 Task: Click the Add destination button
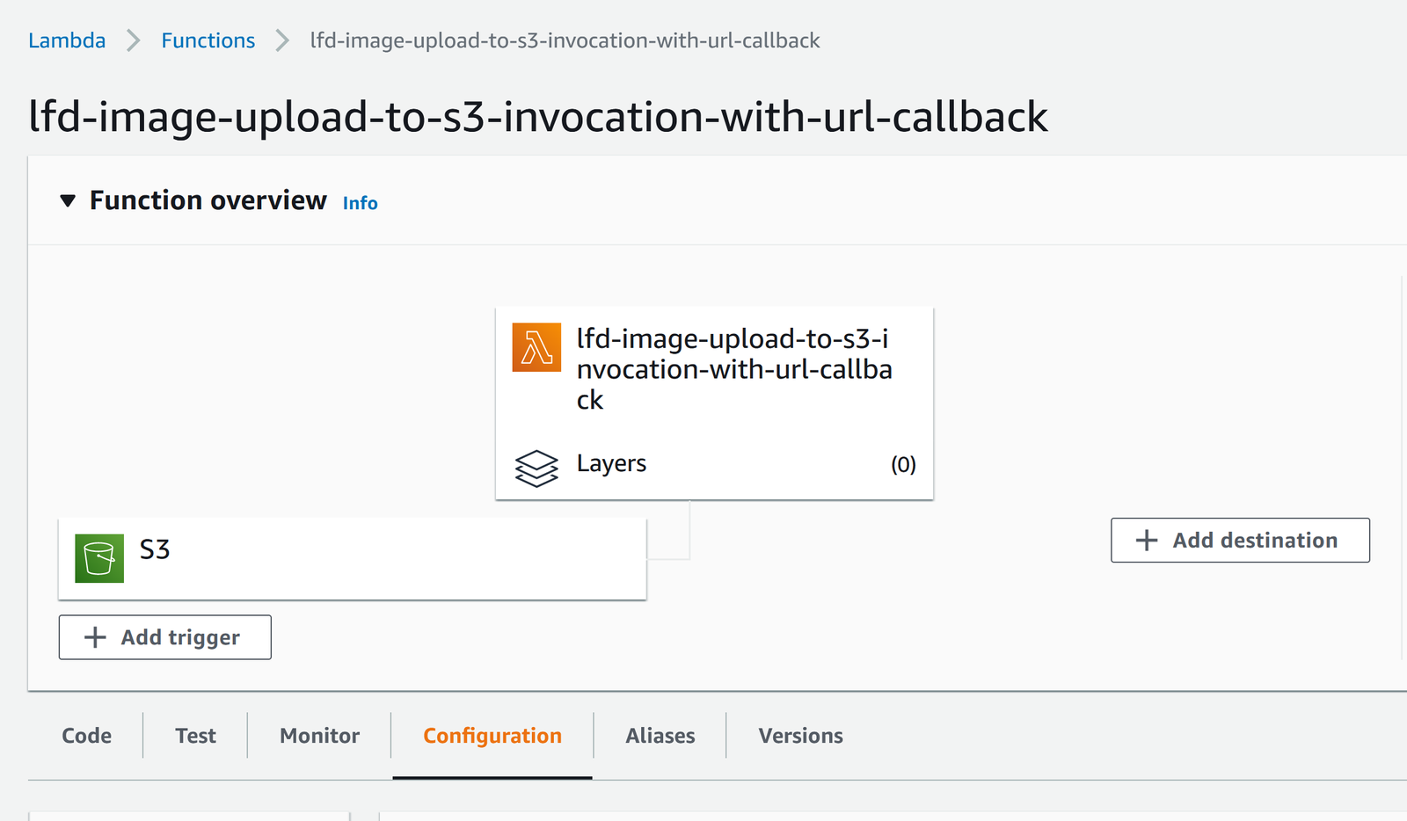(1240, 540)
